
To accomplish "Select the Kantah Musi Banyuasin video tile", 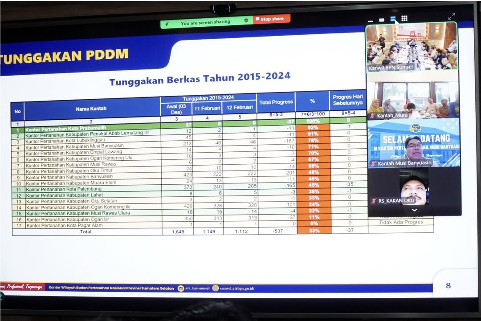I will [x=414, y=142].
